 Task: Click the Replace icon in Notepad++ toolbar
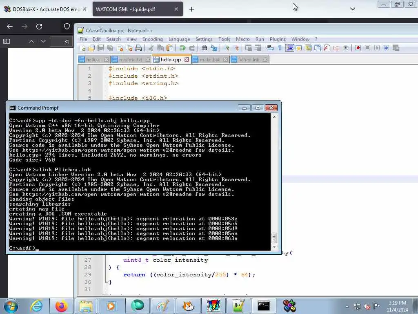click(214, 48)
